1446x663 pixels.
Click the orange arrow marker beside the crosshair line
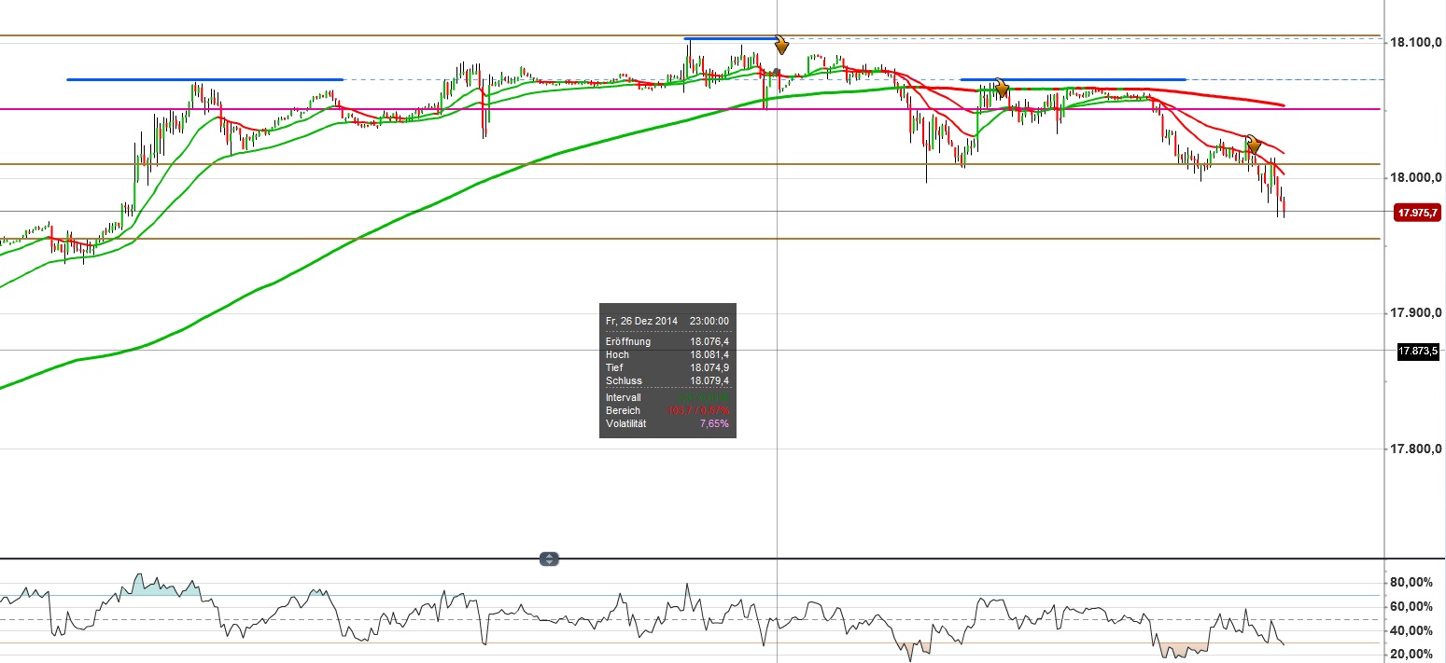point(782,46)
